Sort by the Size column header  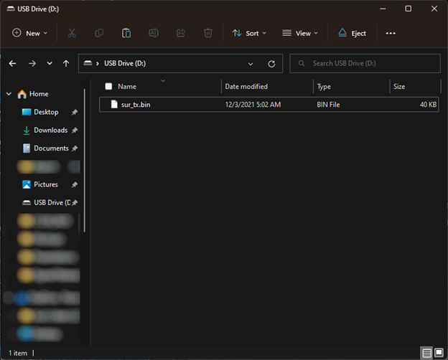click(x=399, y=87)
